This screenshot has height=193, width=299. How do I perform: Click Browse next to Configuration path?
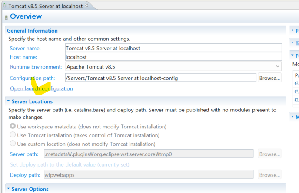[x=269, y=78]
